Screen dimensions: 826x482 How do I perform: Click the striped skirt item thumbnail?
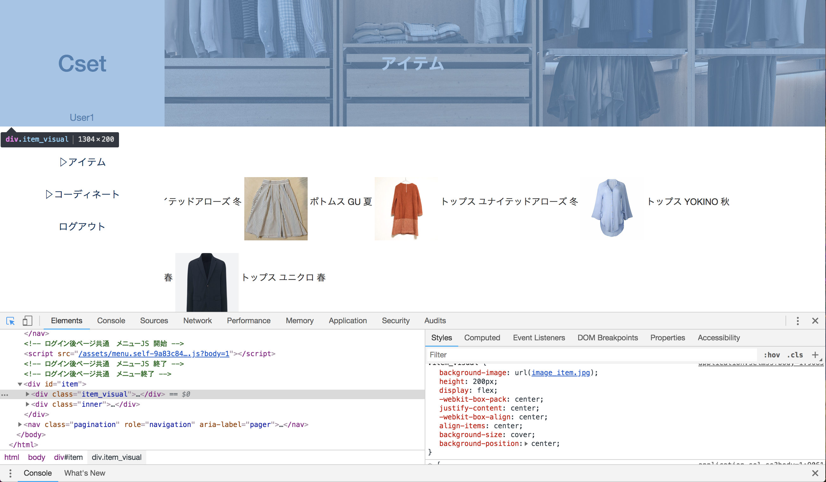[276, 209]
